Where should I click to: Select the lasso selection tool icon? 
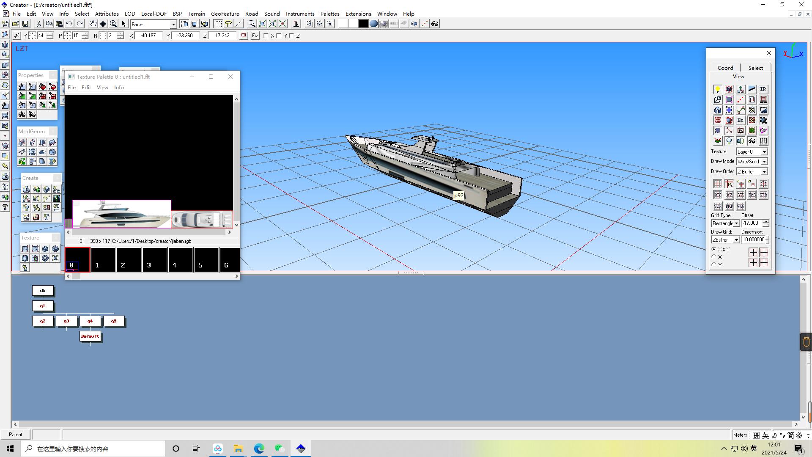tap(228, 24)
